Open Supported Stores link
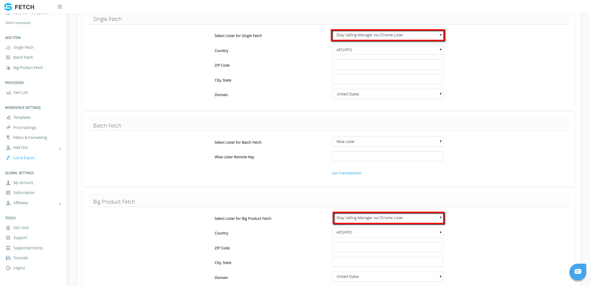The width and height of the screenshot is (590, 286). 28,248
